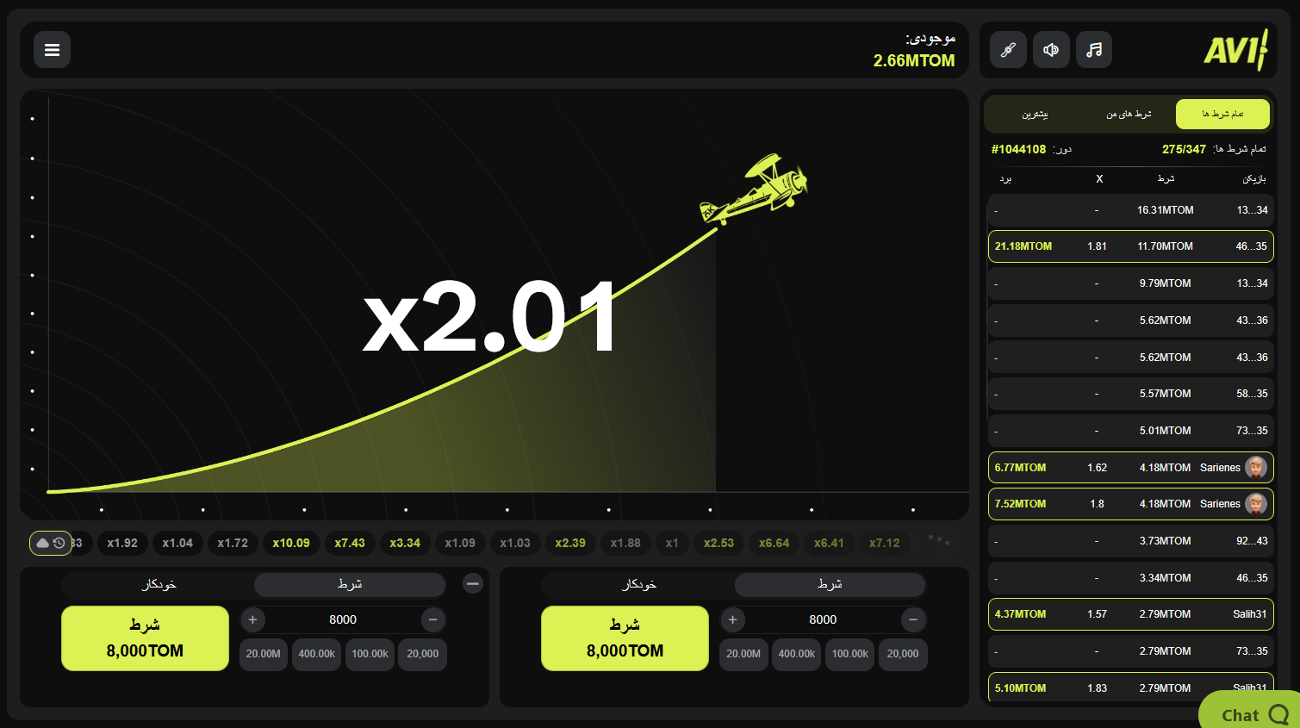This screenshot has width=1300, height=728.
Task: Select the خودکار (auto) tab in the right bet panel
Action: (x=639, y=584)
